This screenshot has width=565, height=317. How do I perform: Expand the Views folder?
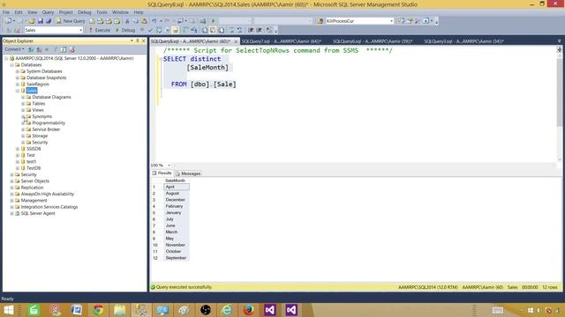(23, 110)
